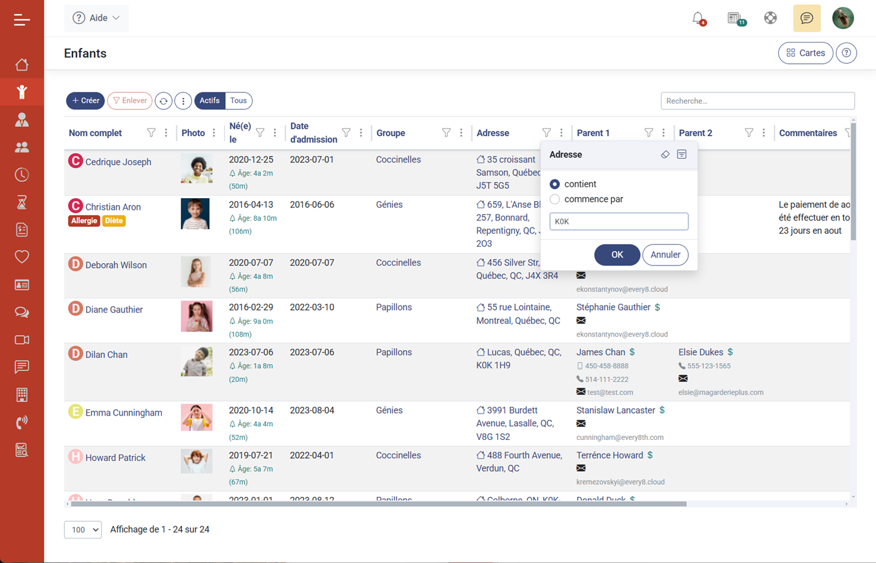Click the refresh icon beside Enlever button

point(163,101)
